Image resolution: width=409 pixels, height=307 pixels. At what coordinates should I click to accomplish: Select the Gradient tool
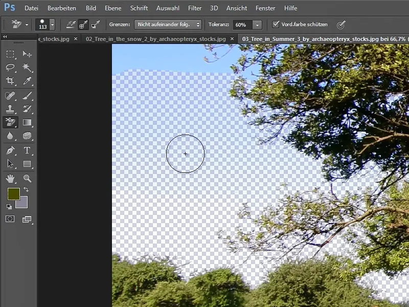click(x=27, y=122)
